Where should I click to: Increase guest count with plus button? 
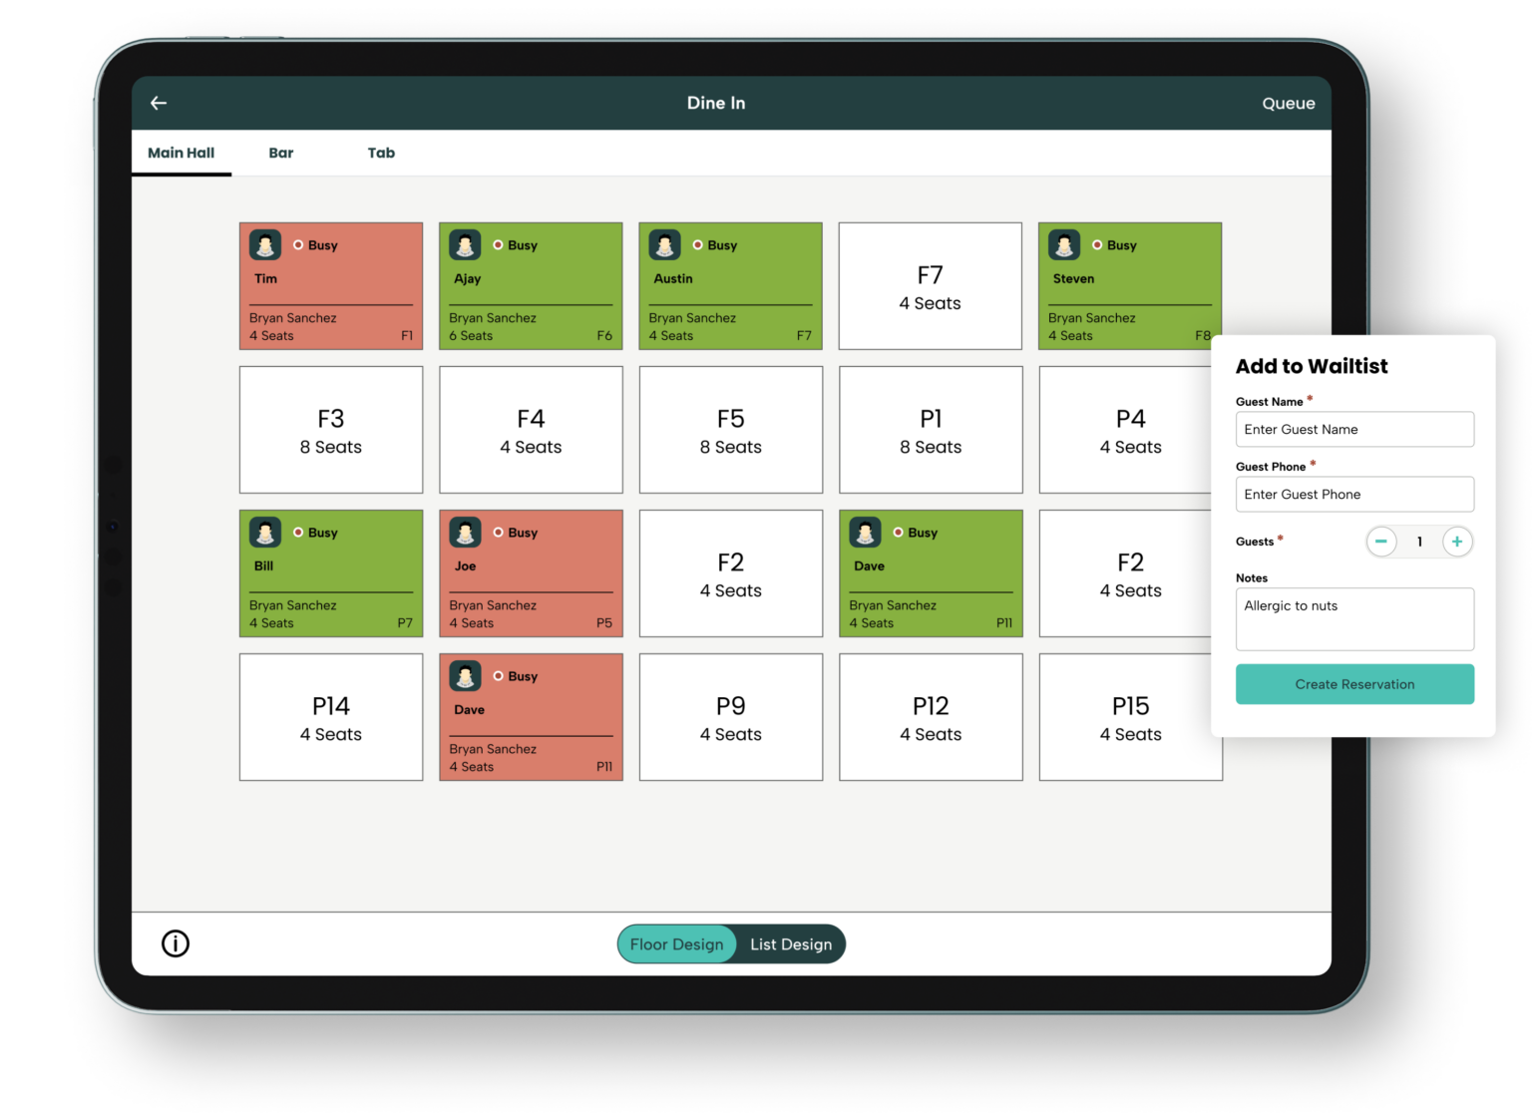pyautogui.click(x=1457, y=542)
